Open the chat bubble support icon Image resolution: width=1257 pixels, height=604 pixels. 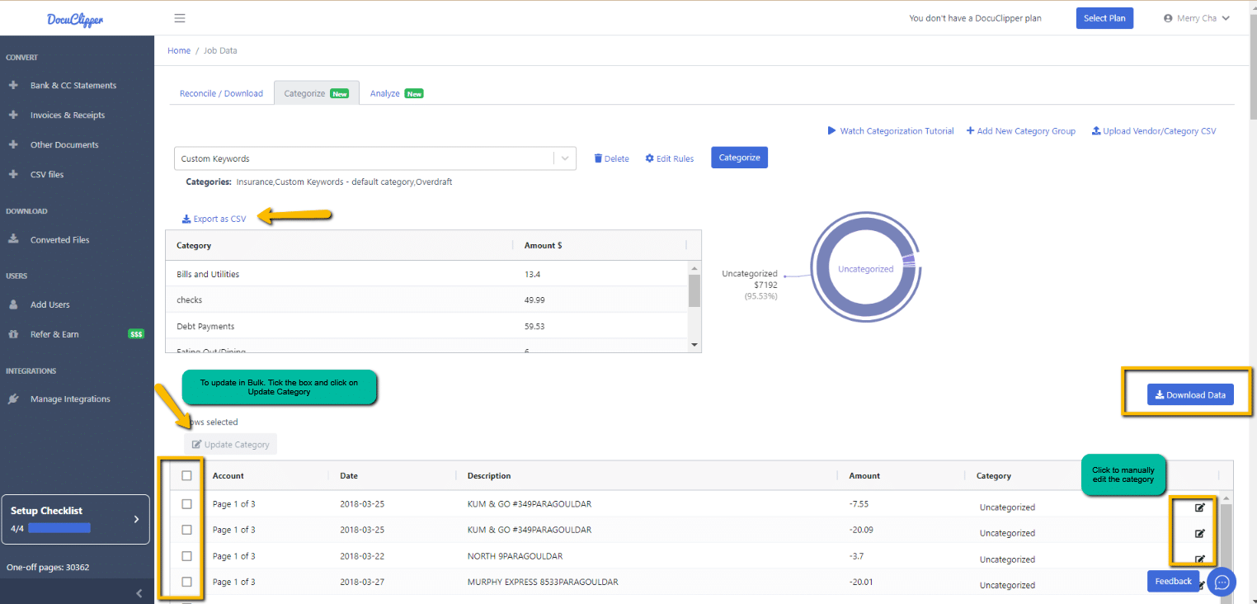1222,582
